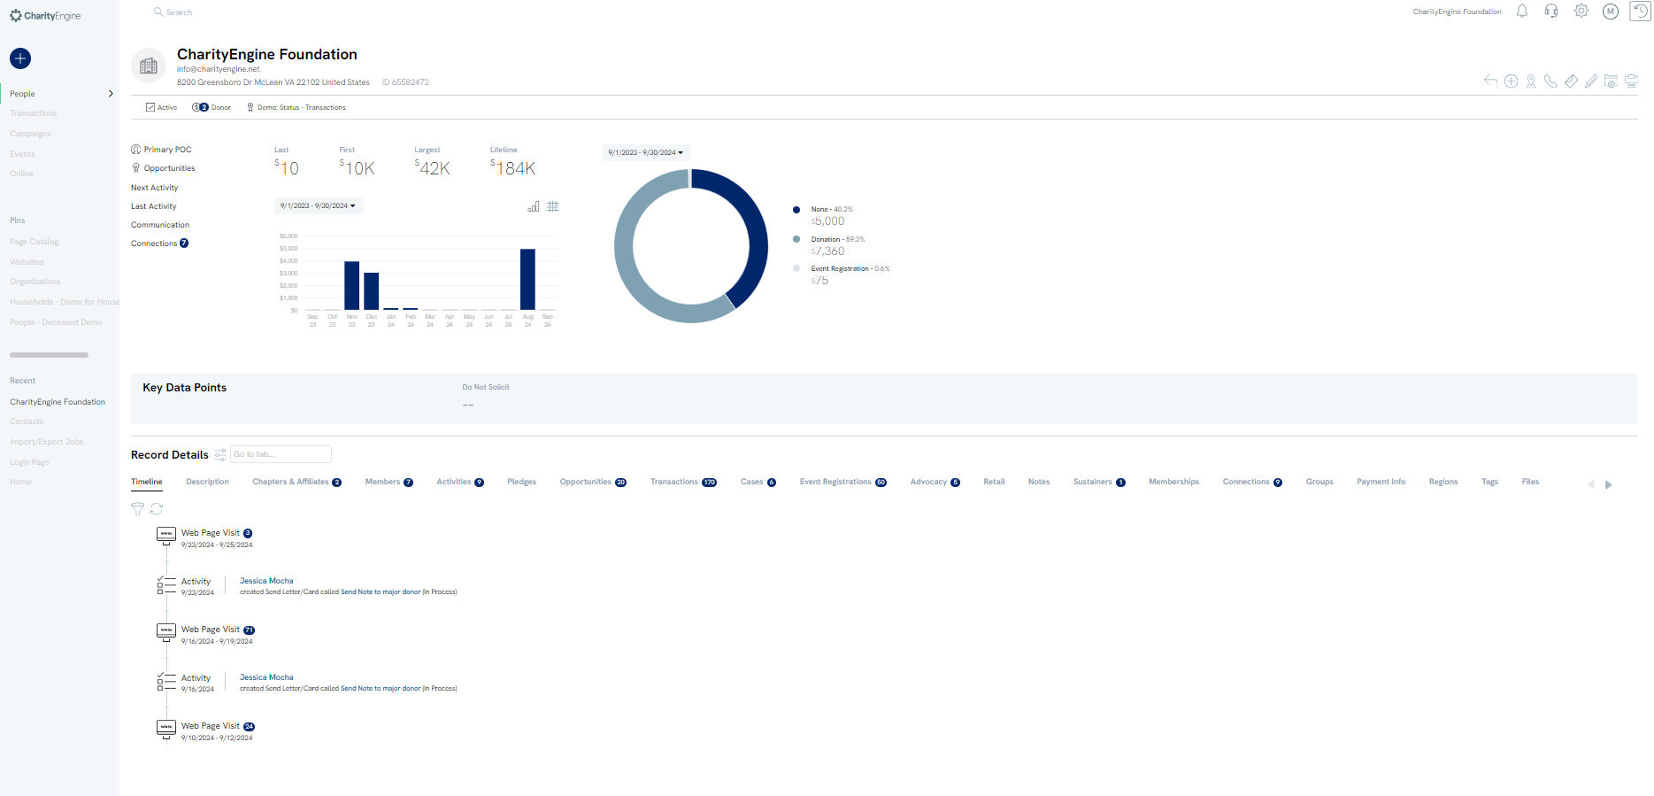
Task: Switch to the Description tab
Action: pyautogui.click(x=207, y=482)
